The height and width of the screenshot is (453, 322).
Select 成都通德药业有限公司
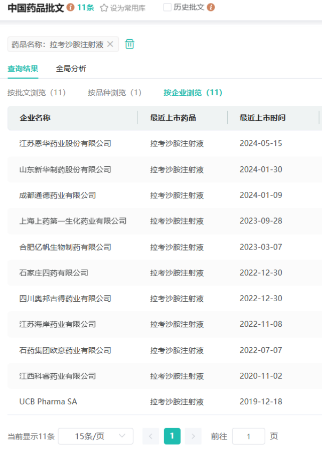pyautogui.click(x=58, y=195)
